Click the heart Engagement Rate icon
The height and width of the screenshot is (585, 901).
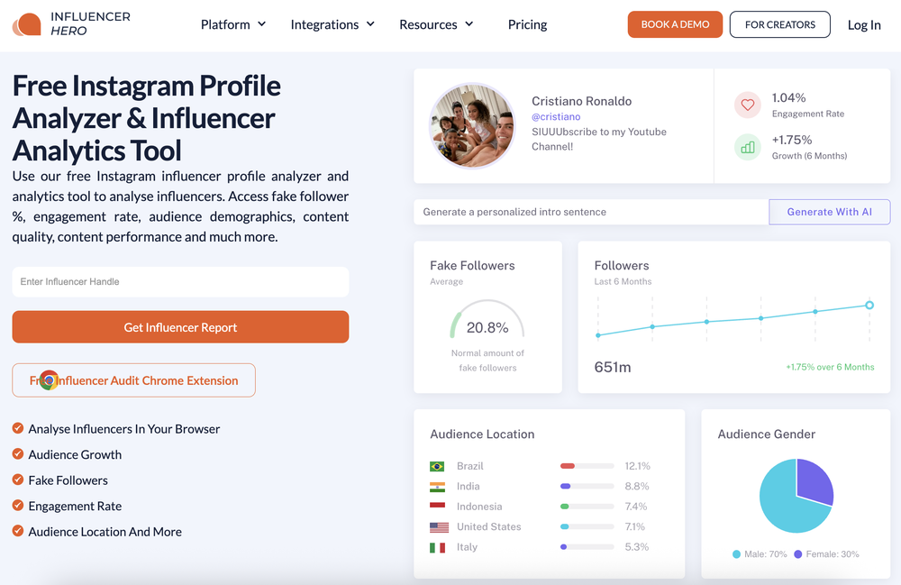pos(747,105)
